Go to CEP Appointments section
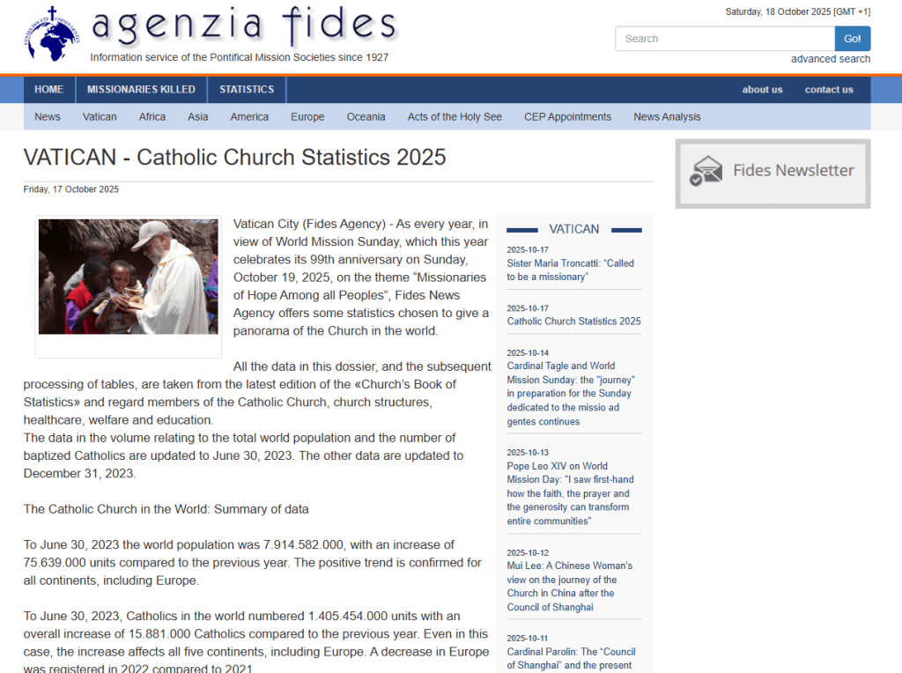 [567, 117]
